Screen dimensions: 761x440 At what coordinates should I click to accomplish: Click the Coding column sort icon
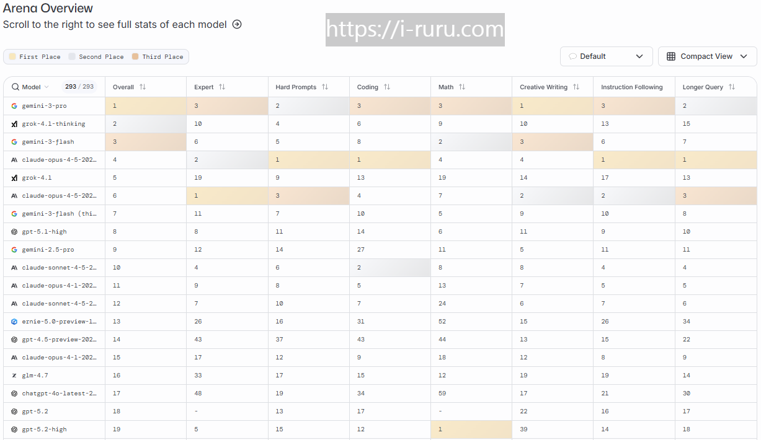click(387, 87)
